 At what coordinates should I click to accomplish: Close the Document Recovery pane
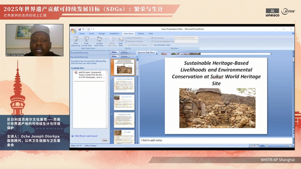[105, 140]
